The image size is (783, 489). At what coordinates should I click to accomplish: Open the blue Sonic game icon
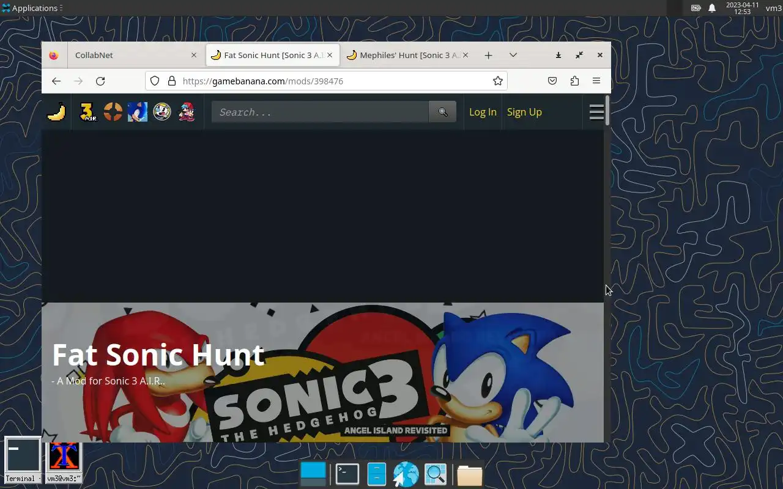(x=138, y=112)
